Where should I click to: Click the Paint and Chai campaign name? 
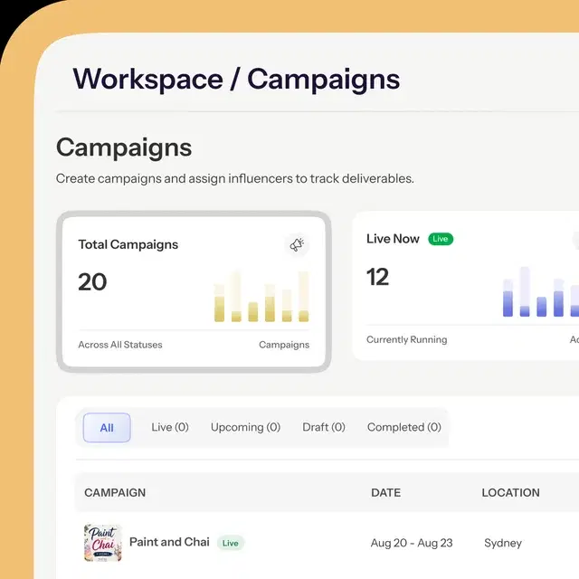[x=169, y=542]
